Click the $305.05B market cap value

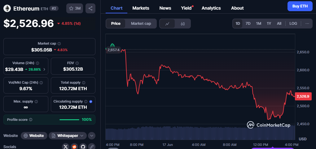pos(42,50)
